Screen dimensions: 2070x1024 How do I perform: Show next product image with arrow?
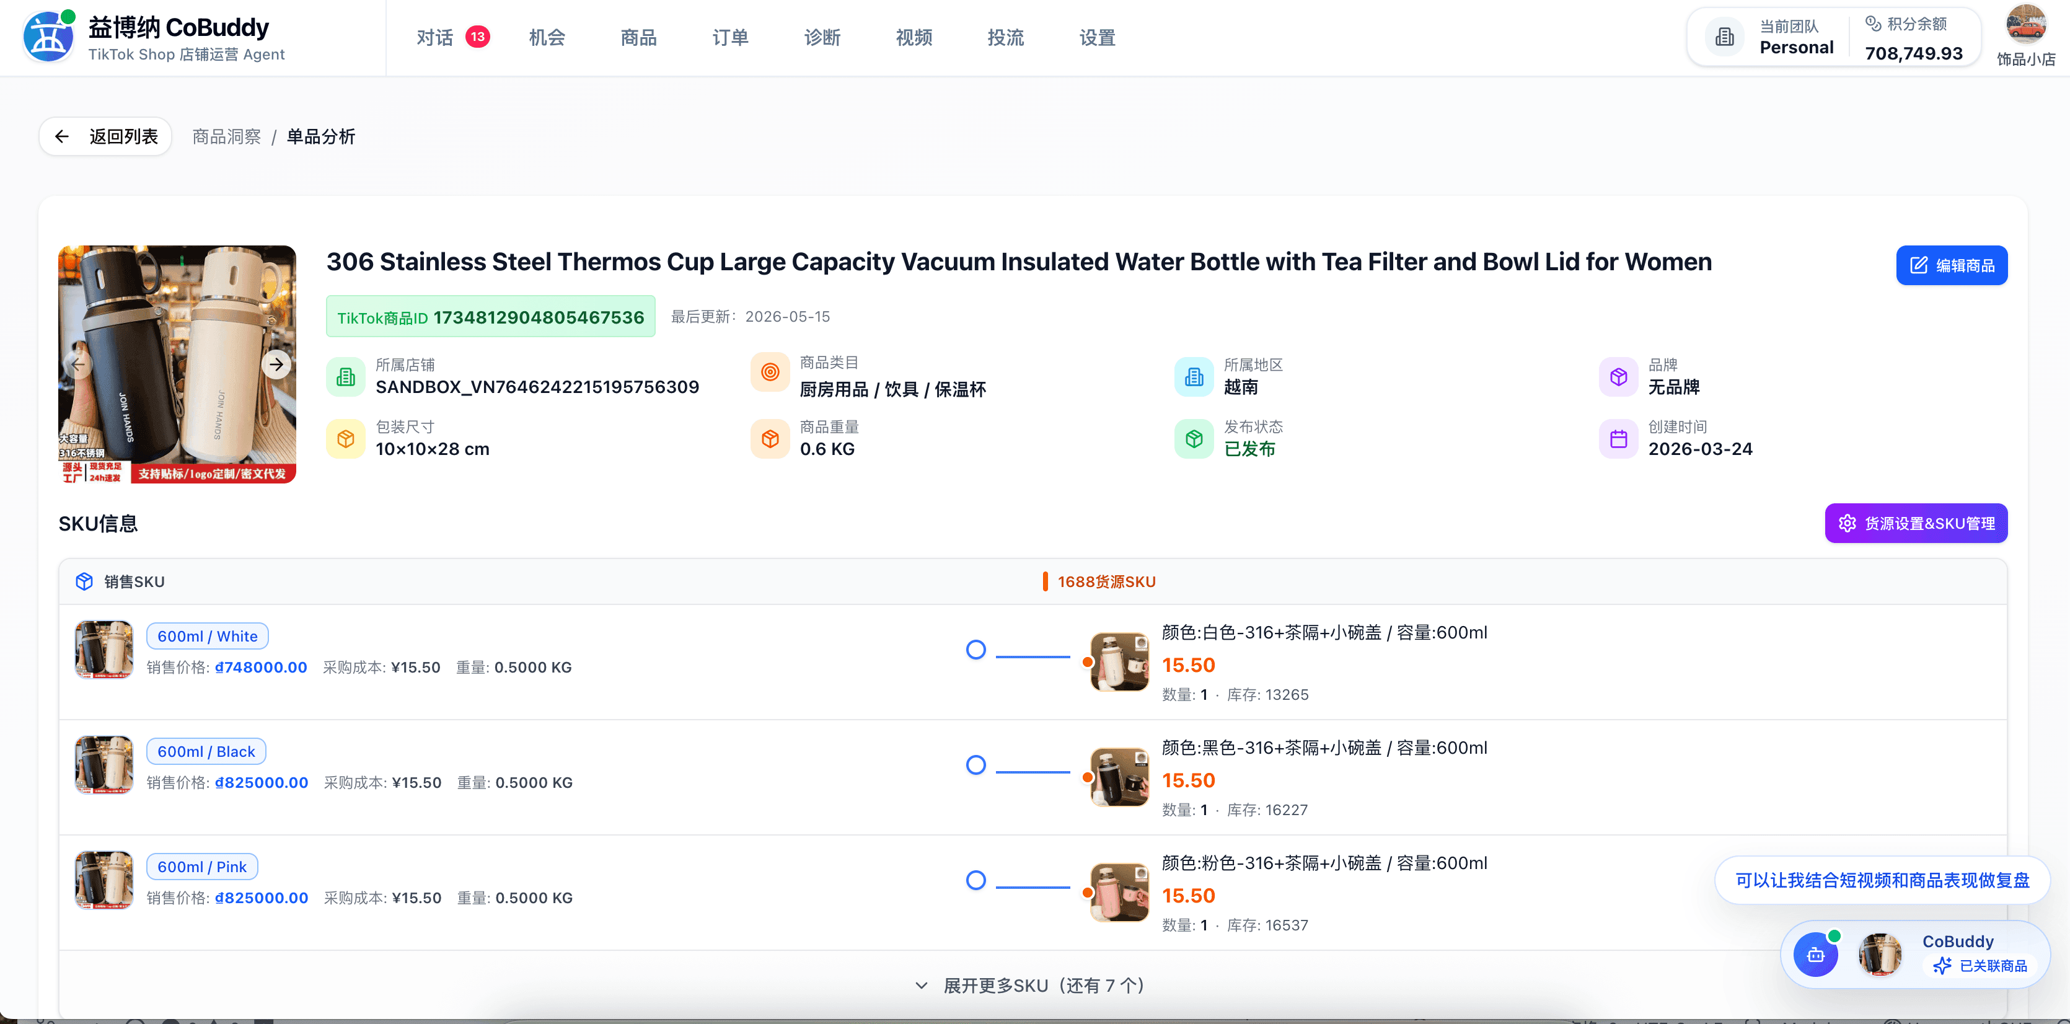coord(276,364)
